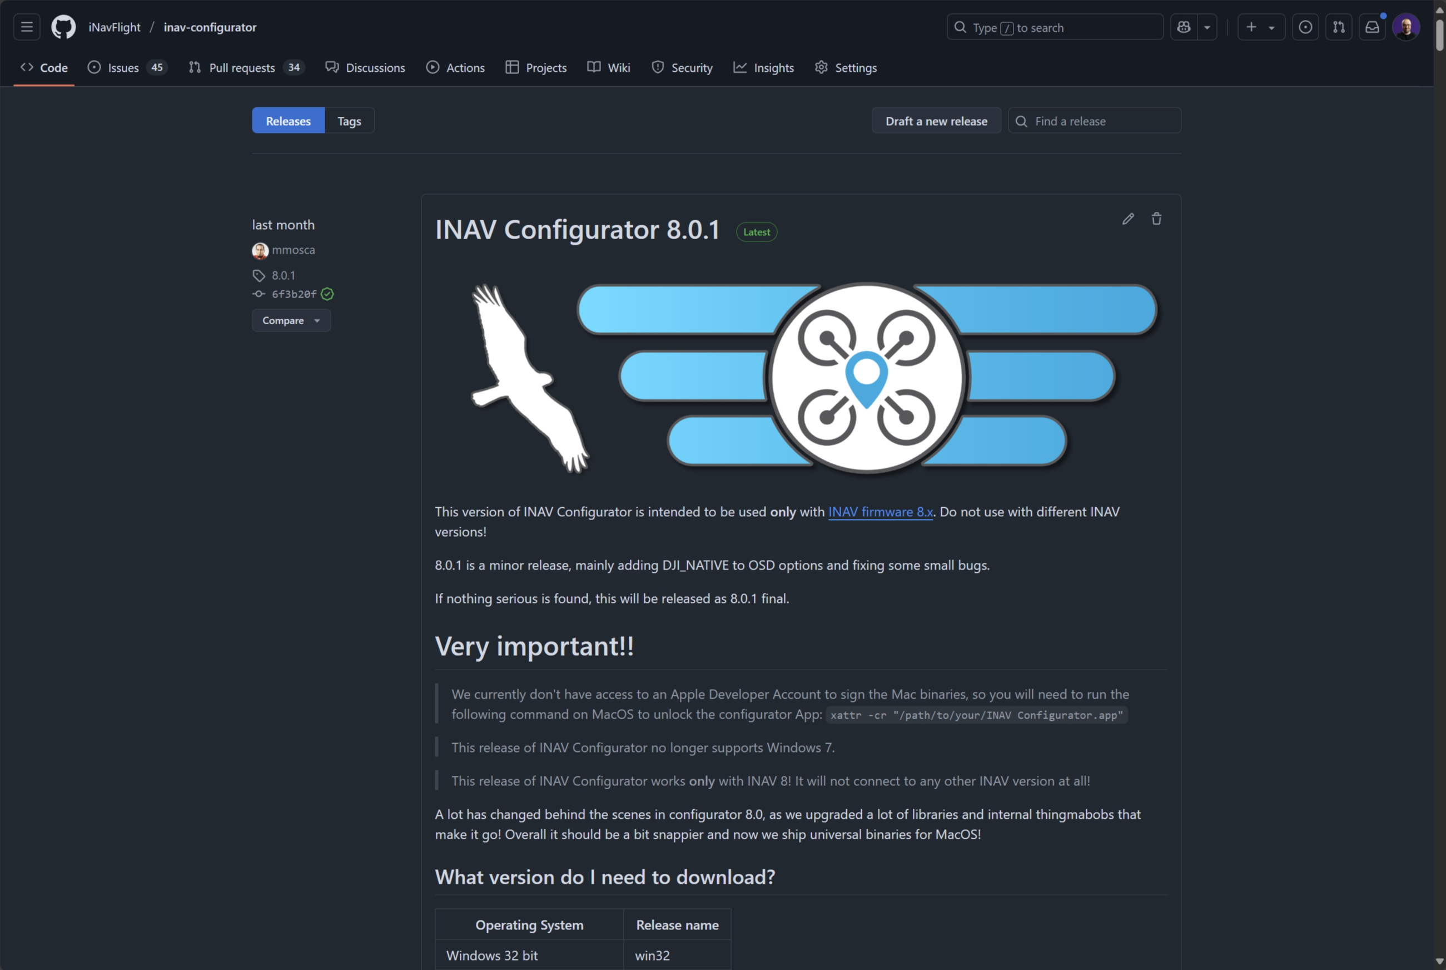This screenshot has width=1446, height=970.
Task: Switch to the Issues tab
Action: point(127,67)
